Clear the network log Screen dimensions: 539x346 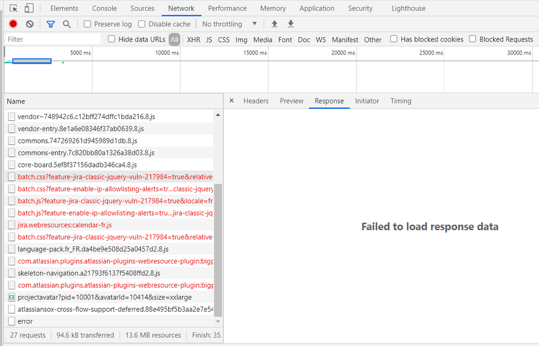pyautogui.click(x=30, y=24)
